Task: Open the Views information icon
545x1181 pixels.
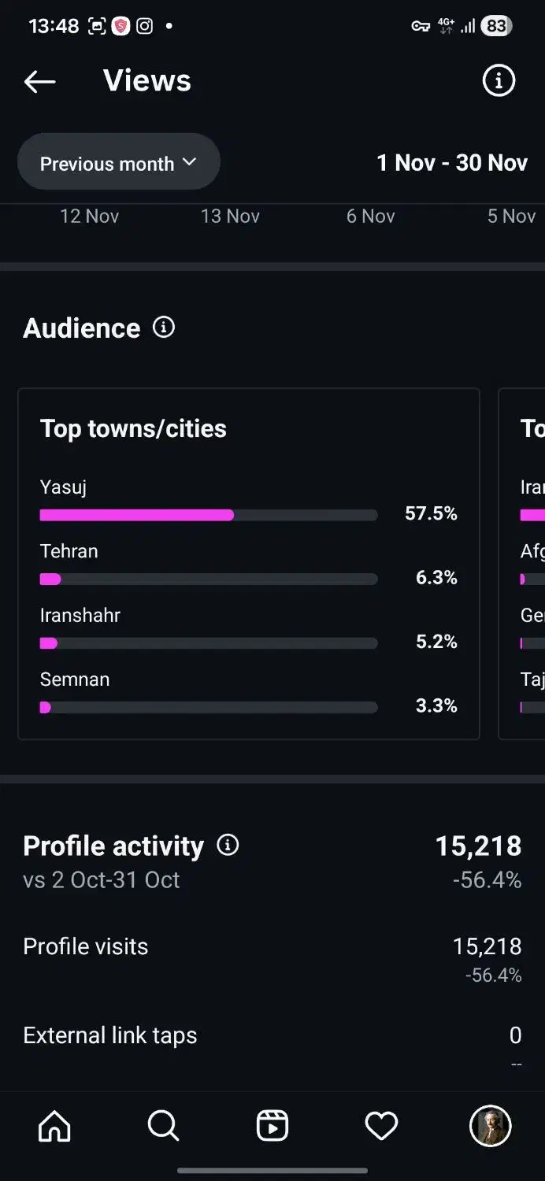Action: pyautogui.click(x=498, y=80)
